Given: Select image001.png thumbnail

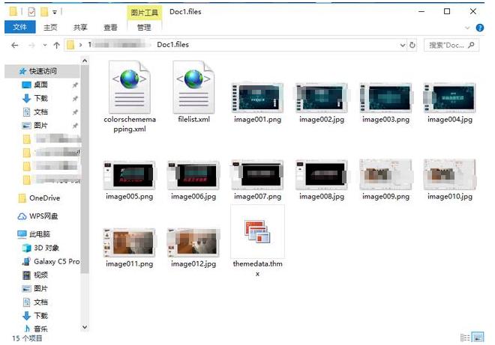Looking at the screenshot, I should point(257,98).
